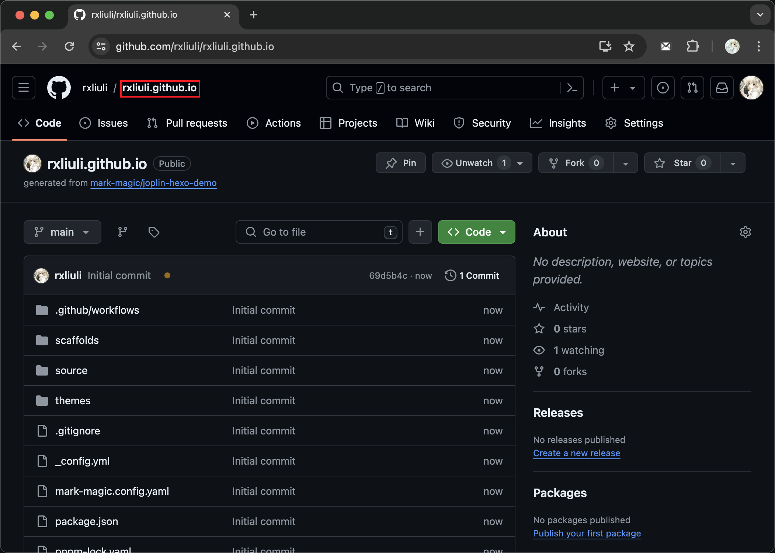
Task: Click the GitHub Octocat logo
Action: pyautogui.click(x=59, y=88)
